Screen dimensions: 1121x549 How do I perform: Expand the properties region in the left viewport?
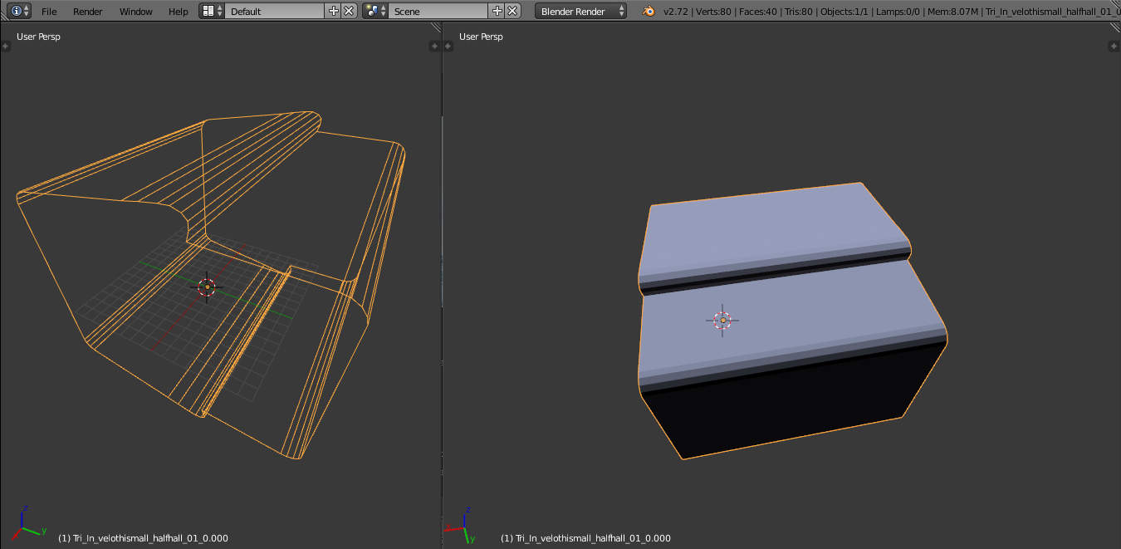(x=434, y=46)
